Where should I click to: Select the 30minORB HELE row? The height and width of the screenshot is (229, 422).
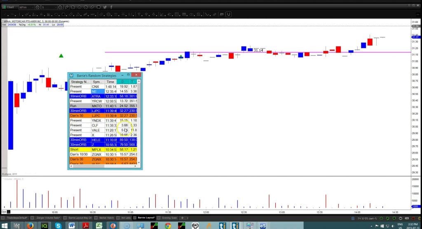click(103, 140)
